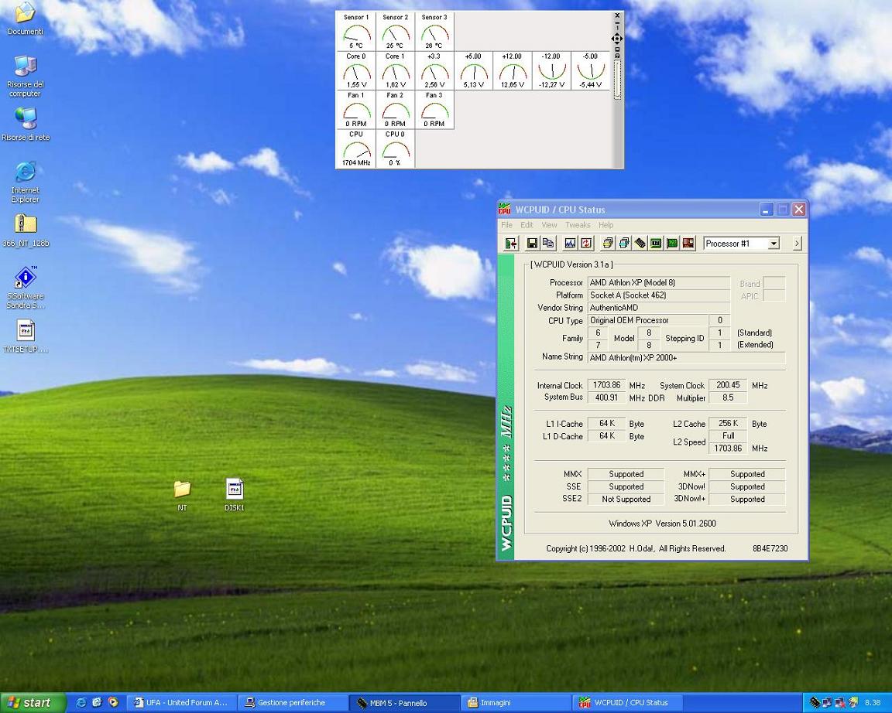892x713 pixels.
Task: Click the System Clock value 200.45
Action: [x=728, y=385]
